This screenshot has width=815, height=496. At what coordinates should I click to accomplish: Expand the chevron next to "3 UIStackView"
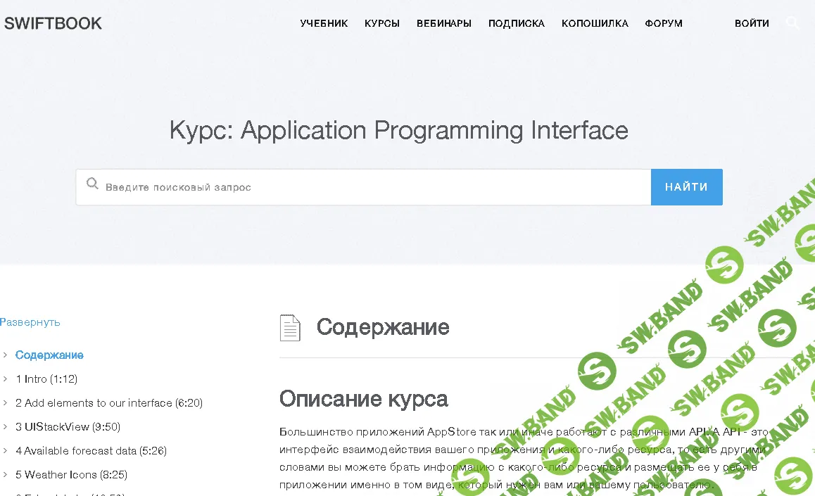pos(5,426)
